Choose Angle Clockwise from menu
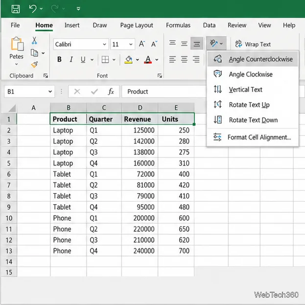 click(x=253, y=74)
